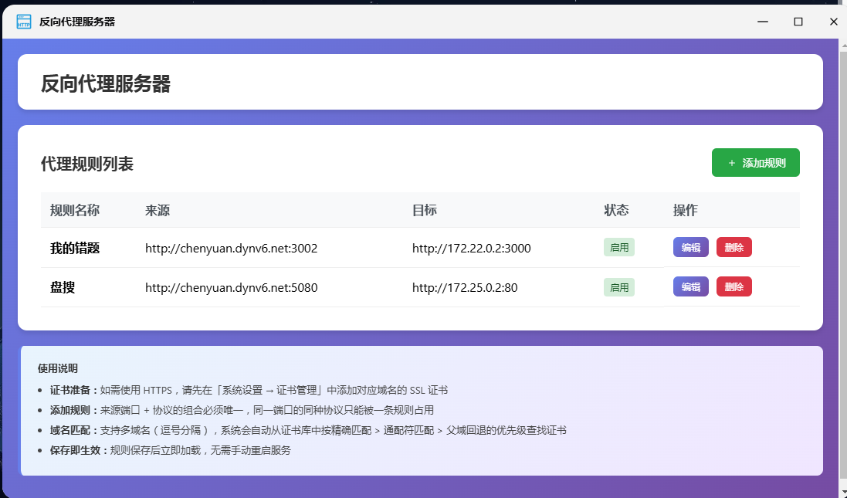Click the 启用 status badge for 我的错题
Viewport: 847px width, 498px height.
pos(619,247)
